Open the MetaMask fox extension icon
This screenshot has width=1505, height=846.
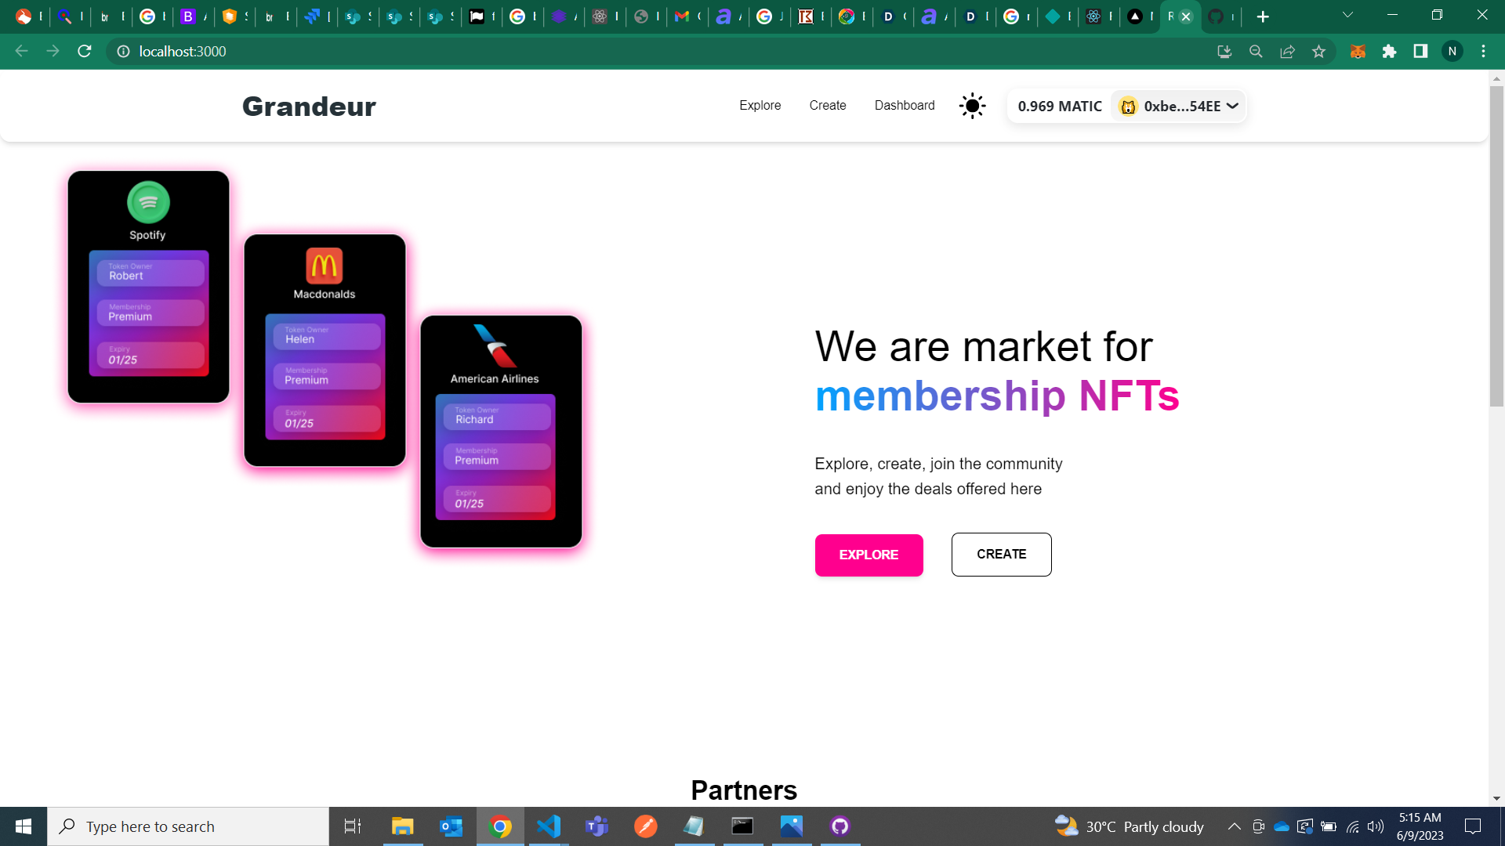coord(1358,51)
